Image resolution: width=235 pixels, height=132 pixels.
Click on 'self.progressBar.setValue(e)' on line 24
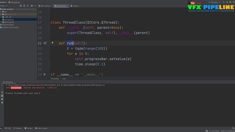(103, 59)
